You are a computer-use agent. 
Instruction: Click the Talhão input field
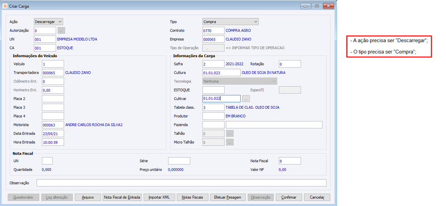click(214, 133)
